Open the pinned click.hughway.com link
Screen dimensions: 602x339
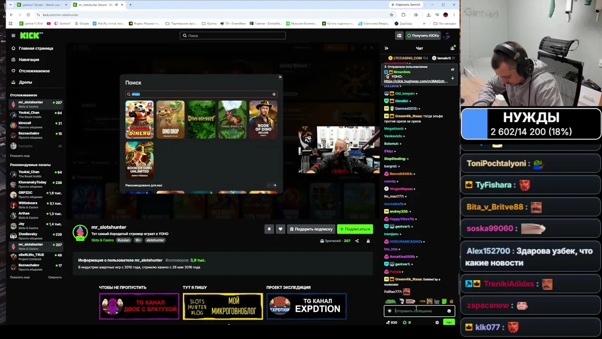coord(415,81)
